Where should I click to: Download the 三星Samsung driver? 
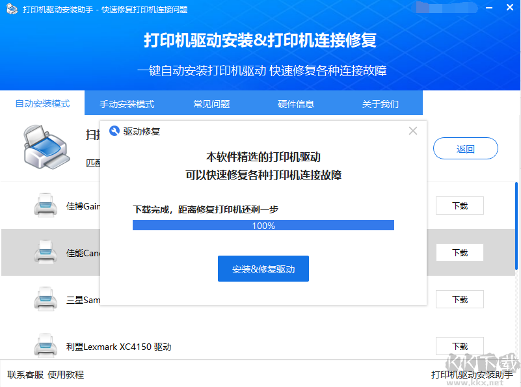point(459,299)
